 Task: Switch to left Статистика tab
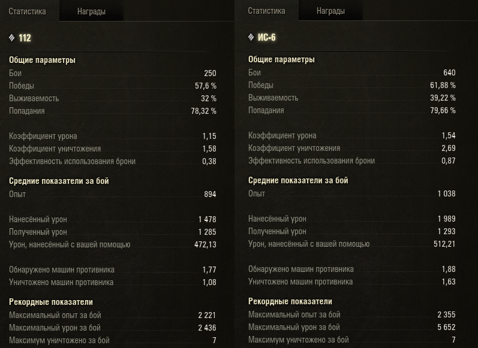click(27, 11)
